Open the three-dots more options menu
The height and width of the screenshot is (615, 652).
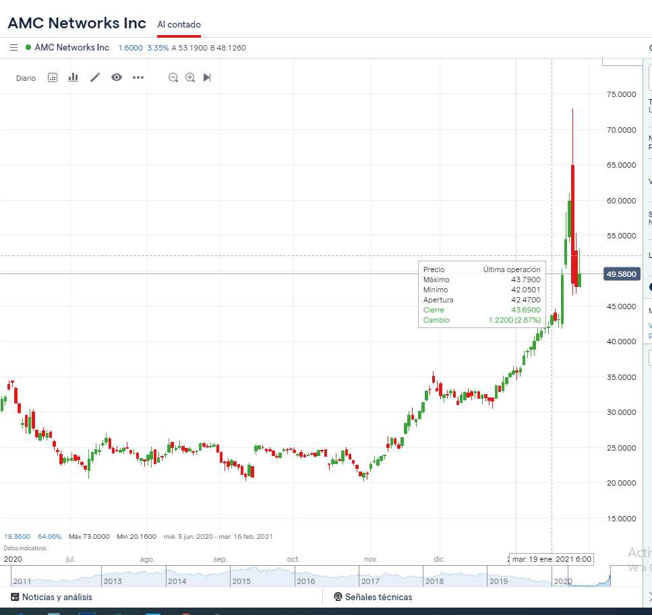tap(138, 77)
